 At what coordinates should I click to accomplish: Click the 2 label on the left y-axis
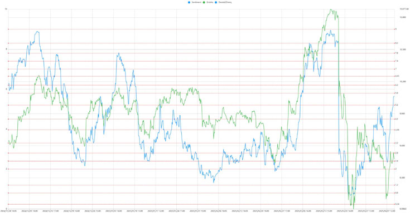pyautogui.click(x=6, y=169)
